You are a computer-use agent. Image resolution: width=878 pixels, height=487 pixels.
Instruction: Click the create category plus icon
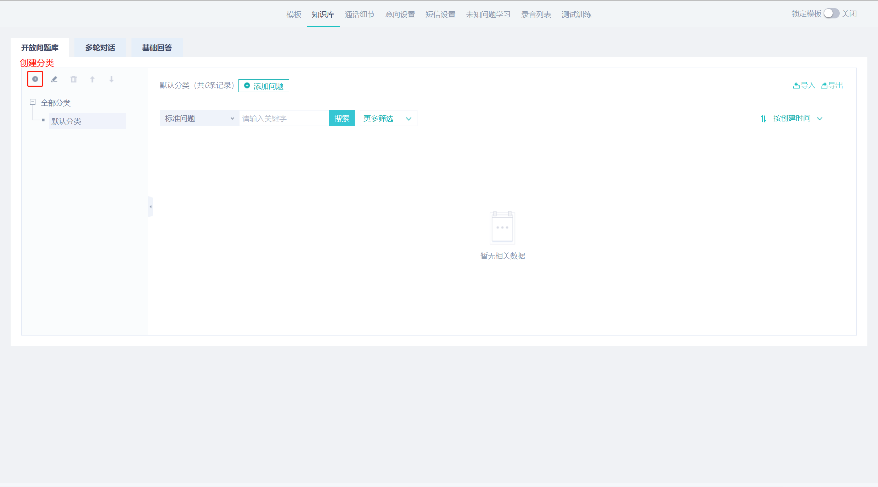(35, 79)
